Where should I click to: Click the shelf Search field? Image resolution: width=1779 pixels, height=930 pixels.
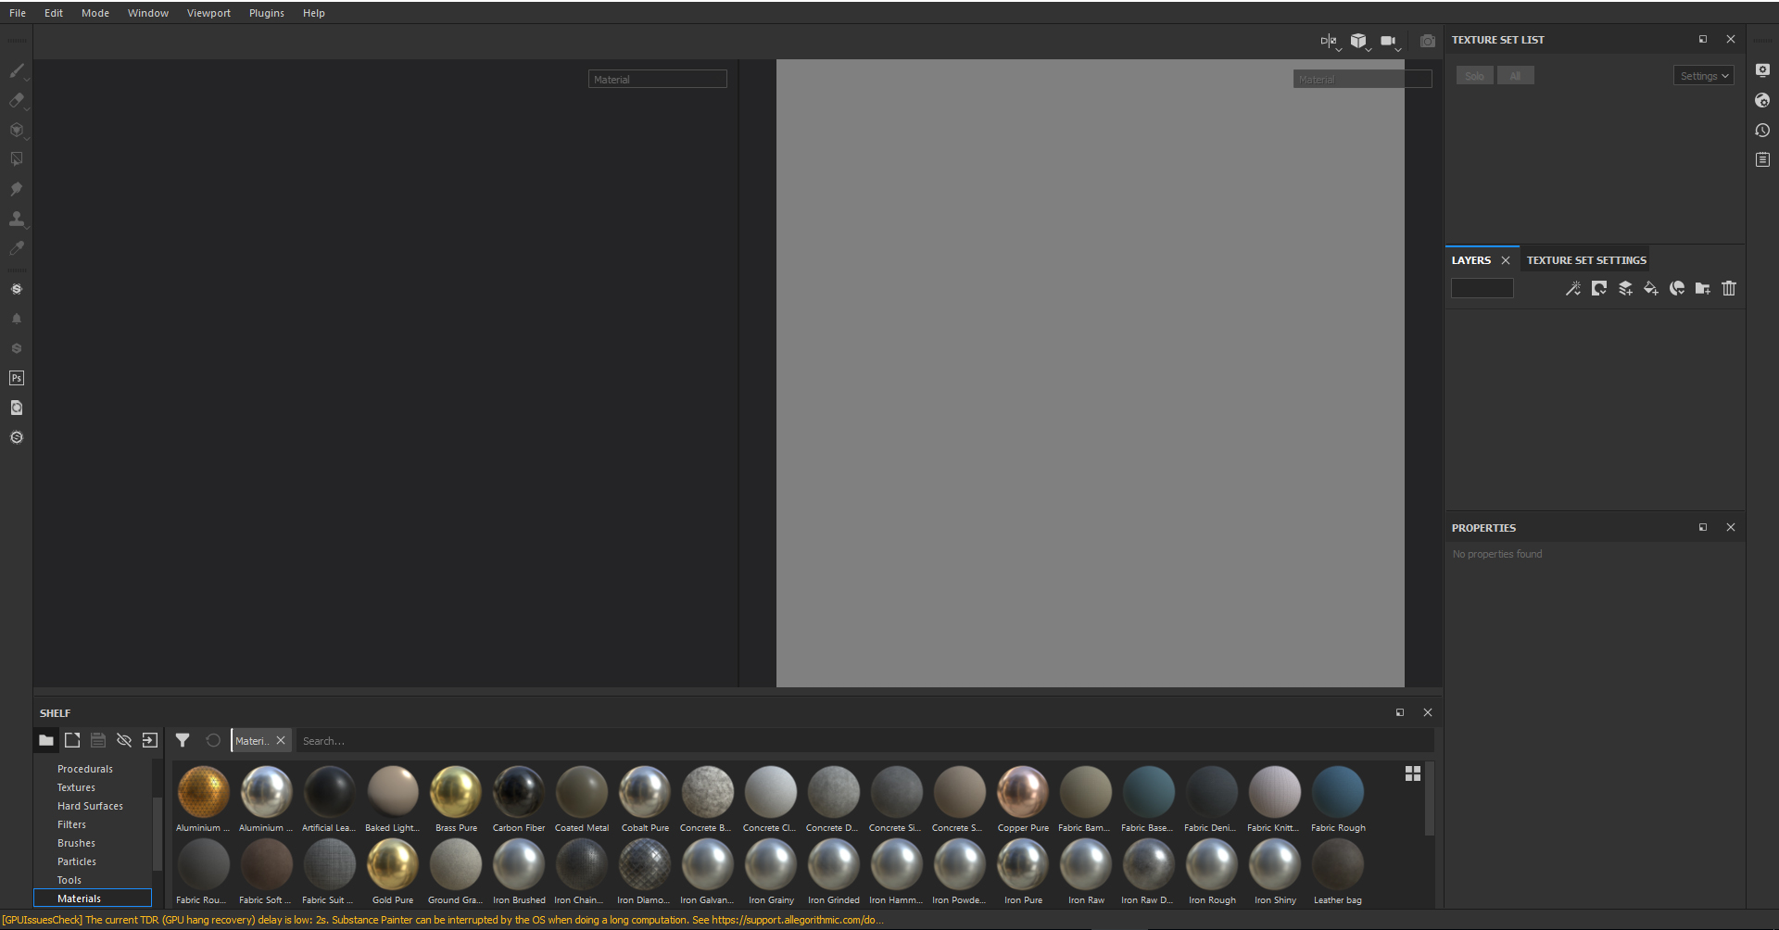tap(865, 741)
